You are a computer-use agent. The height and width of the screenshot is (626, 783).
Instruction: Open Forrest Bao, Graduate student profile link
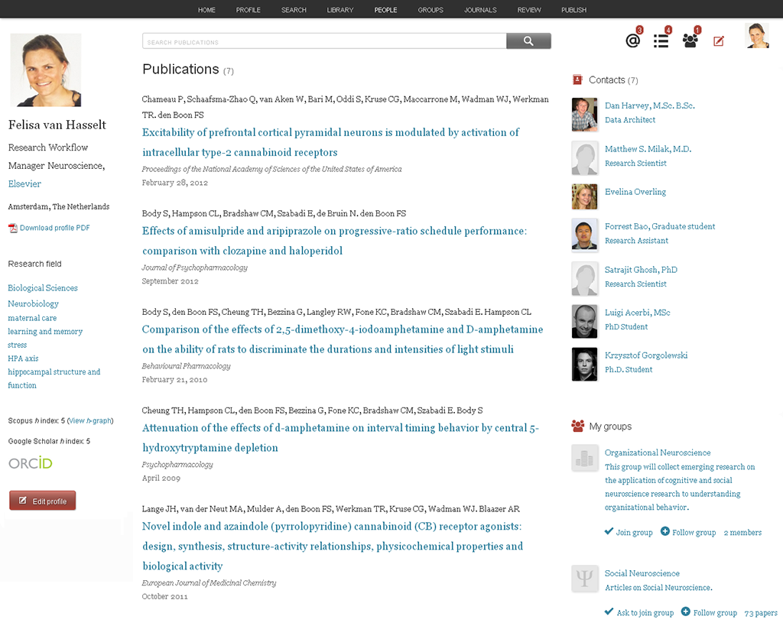point(660,226)
